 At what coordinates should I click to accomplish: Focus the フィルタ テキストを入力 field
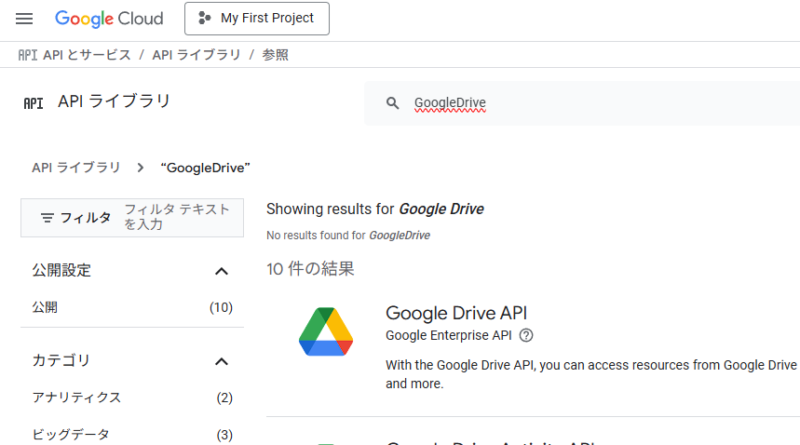pos(177,217)
